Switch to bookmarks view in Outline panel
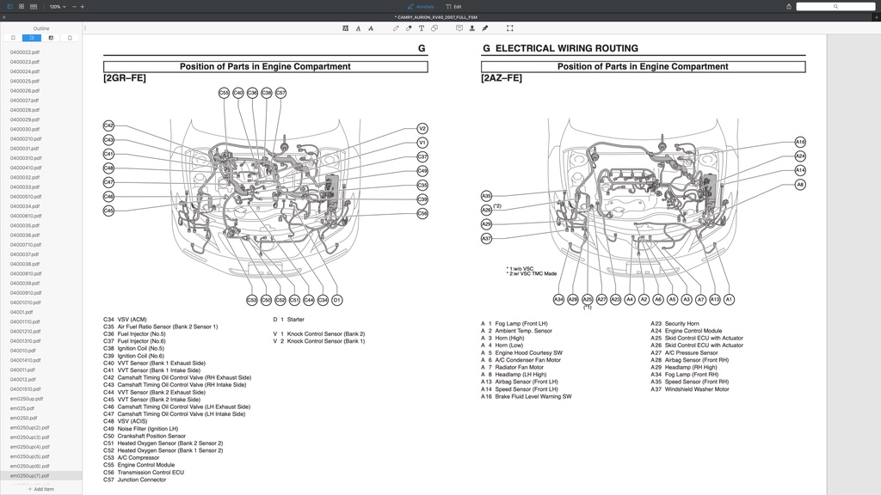This screenshot has width=881, height=495. 13,37
